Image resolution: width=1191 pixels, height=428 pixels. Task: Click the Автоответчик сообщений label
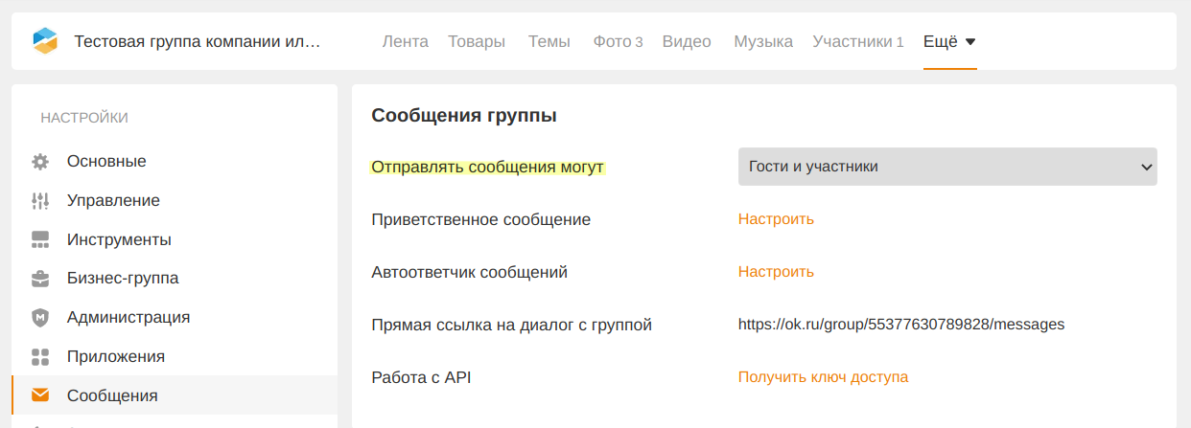coord(469,272)
